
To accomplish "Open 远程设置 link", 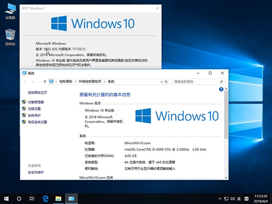I will [34, 109].
